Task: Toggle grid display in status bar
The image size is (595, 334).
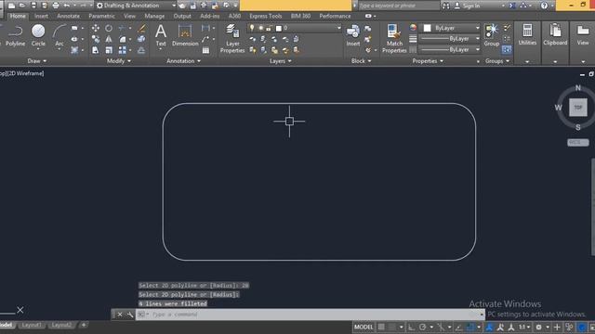Action: 381,327
